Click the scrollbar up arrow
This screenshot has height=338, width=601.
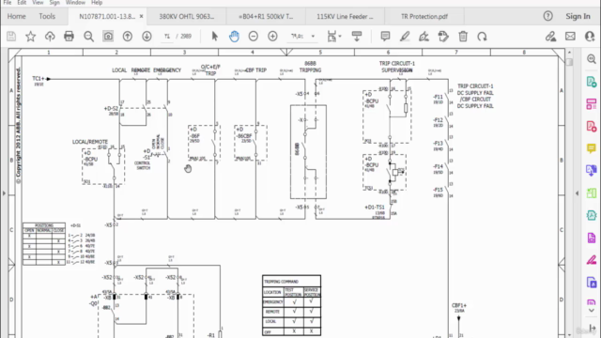570,53
